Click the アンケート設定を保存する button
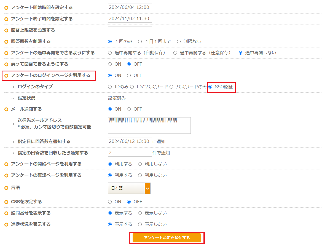The width and height of the screenshot is (322, 246). click(x=167, y=238)
